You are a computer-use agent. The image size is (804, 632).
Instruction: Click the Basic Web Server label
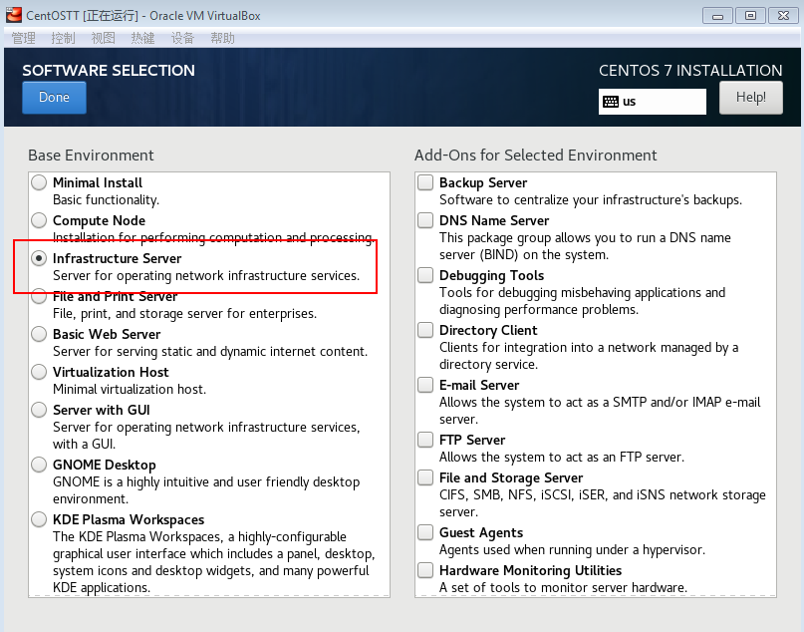[x=107, y=335]
